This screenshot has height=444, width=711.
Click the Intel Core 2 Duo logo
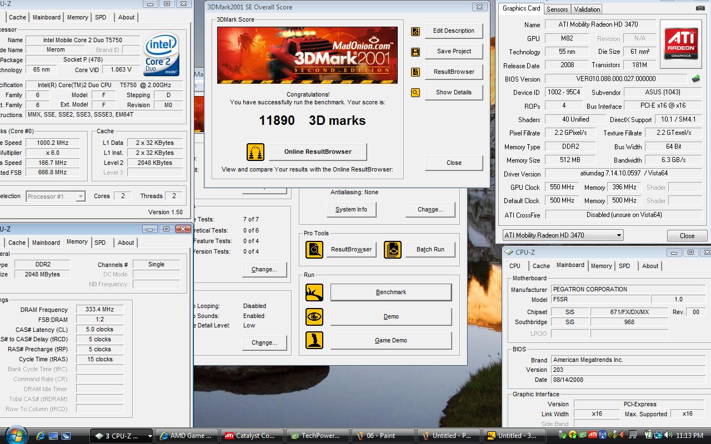tap(161, 54)
